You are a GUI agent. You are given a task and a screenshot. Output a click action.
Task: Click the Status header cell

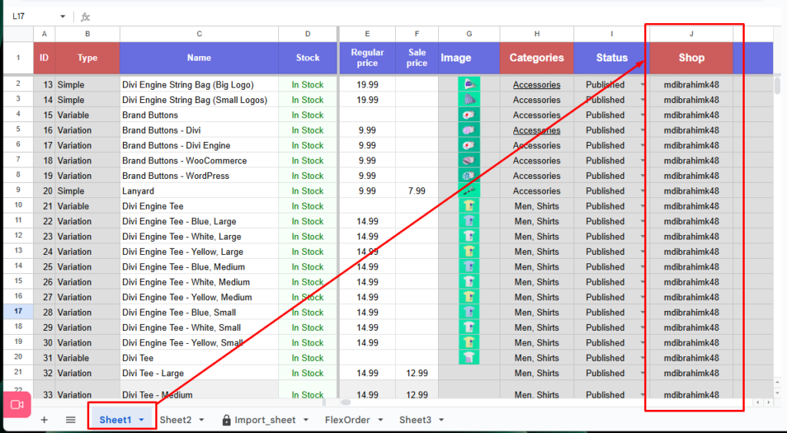tap(611, 58)
